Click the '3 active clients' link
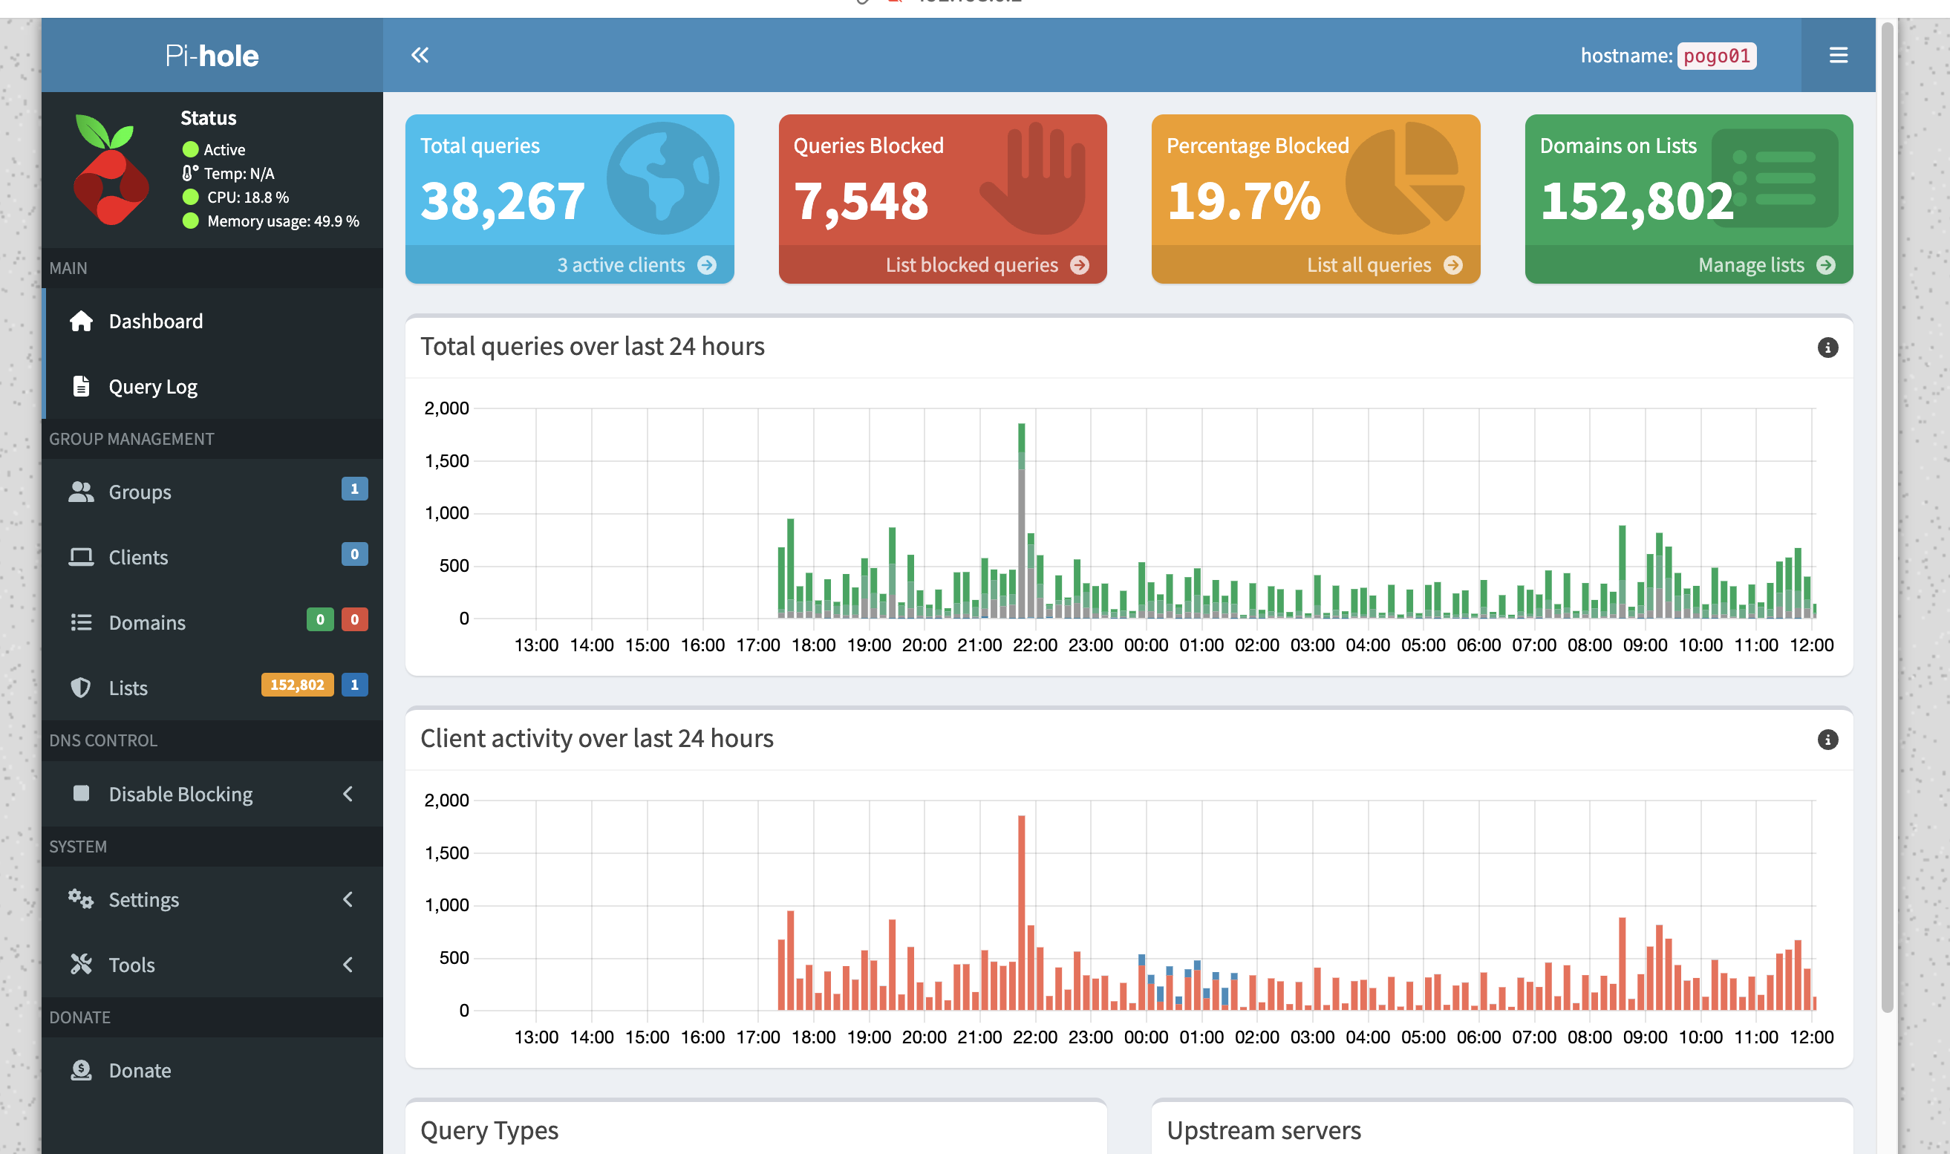The image size is (1950, 1154). [621, 265]
